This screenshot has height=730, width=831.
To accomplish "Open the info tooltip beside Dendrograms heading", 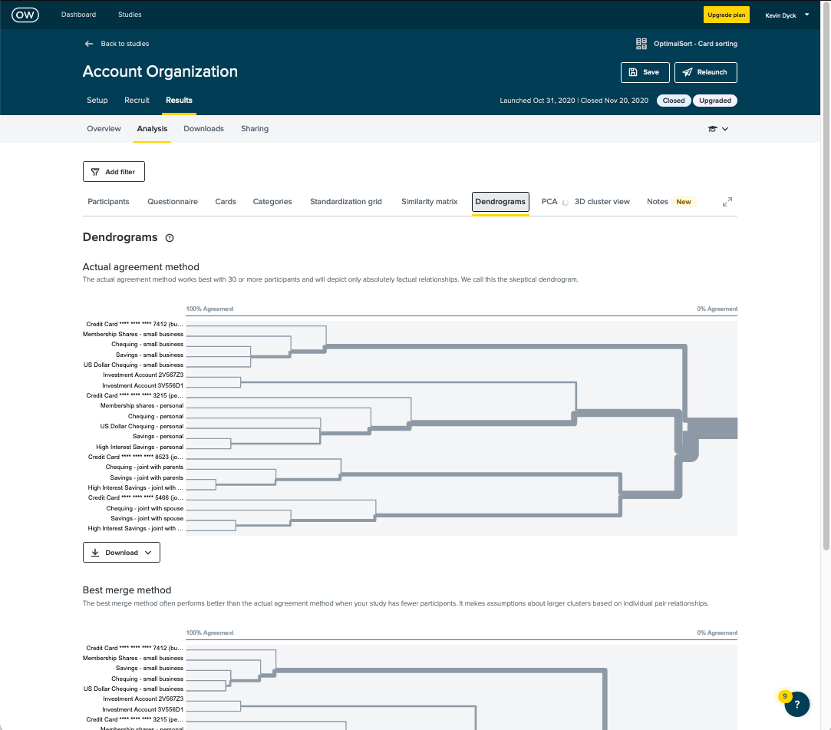I will click(x=169, y=238).
